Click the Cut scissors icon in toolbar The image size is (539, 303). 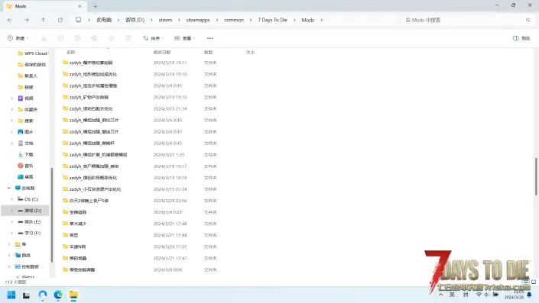pos(44,38)
